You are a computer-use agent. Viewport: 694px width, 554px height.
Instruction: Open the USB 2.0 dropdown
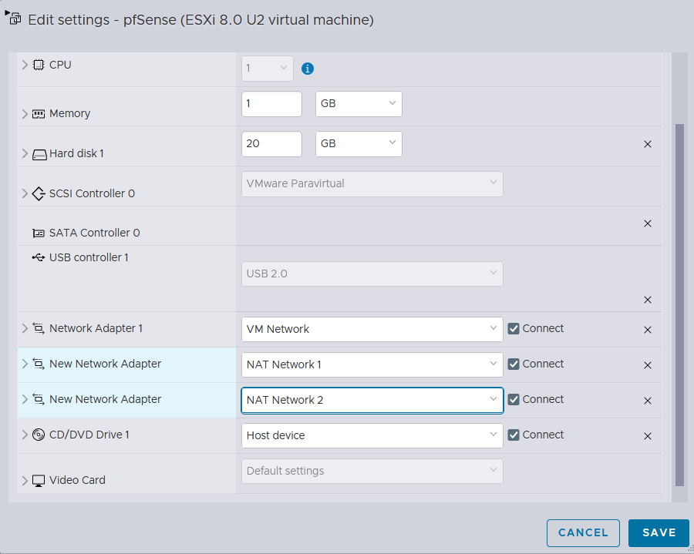[372, 274]
